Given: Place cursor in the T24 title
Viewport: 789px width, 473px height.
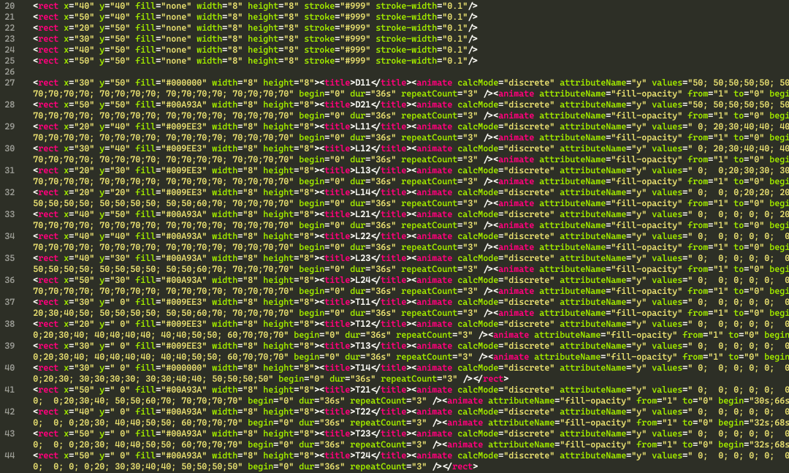Looking at the screenshot, I should click(361, 455).
